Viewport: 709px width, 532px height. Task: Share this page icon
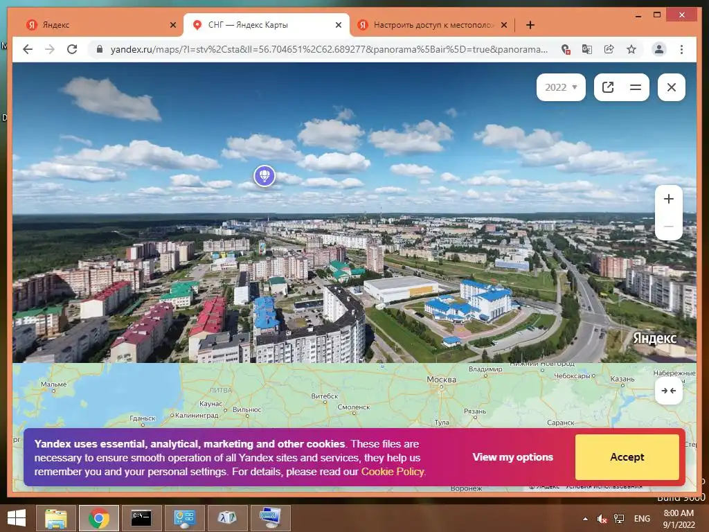tap(609, 49)
